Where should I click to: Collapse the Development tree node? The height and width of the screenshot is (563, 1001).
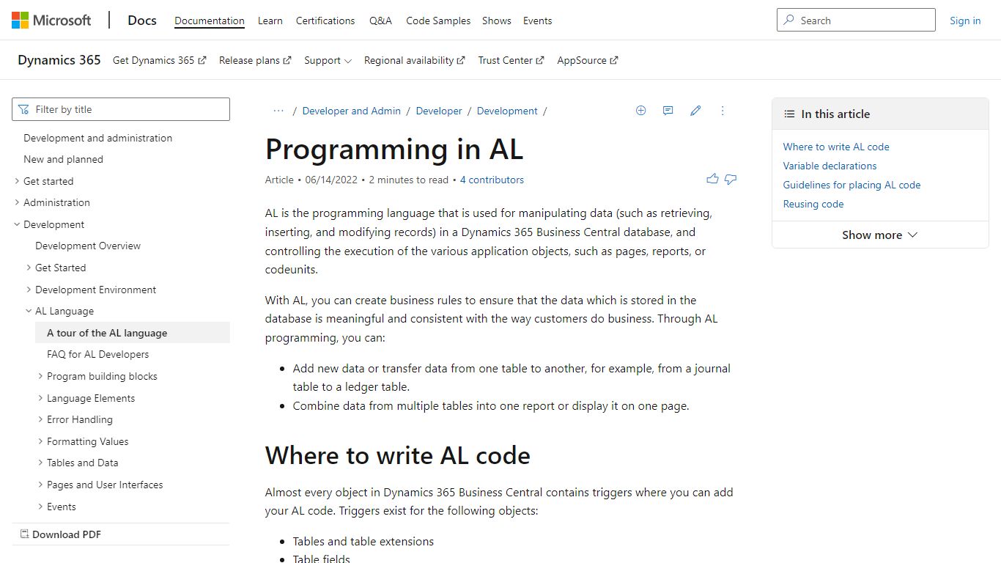(x=17, y=224)
